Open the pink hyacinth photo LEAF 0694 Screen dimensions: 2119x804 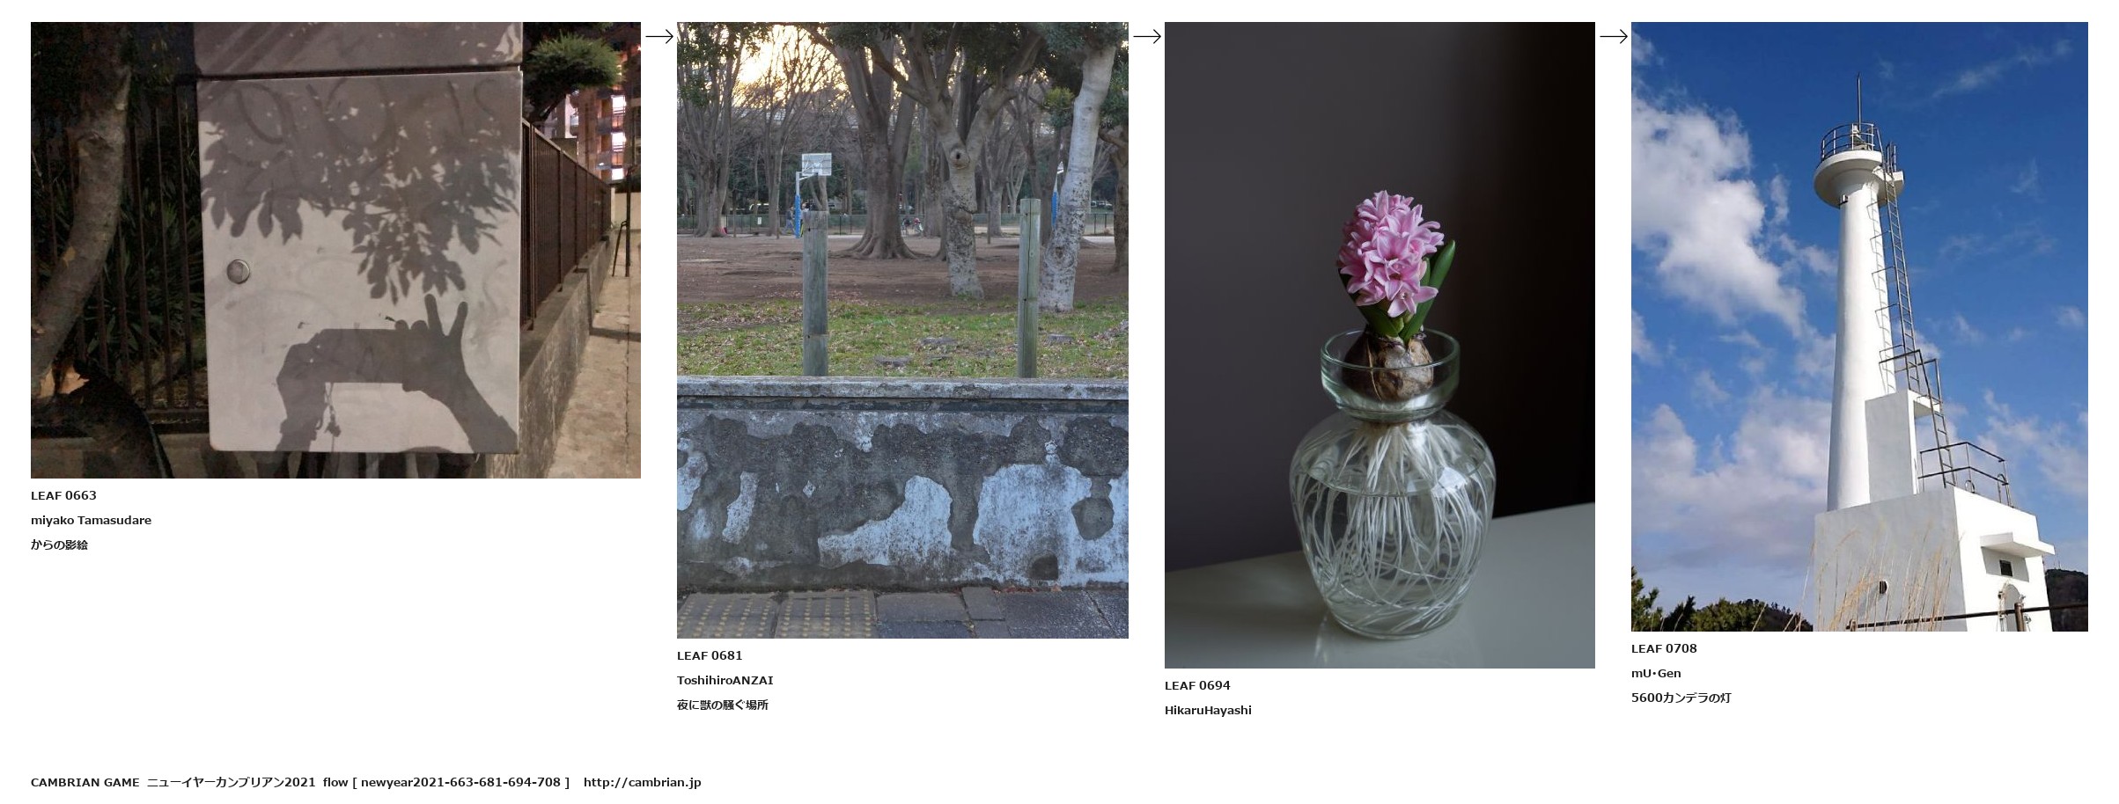[x=1380, y=345]
